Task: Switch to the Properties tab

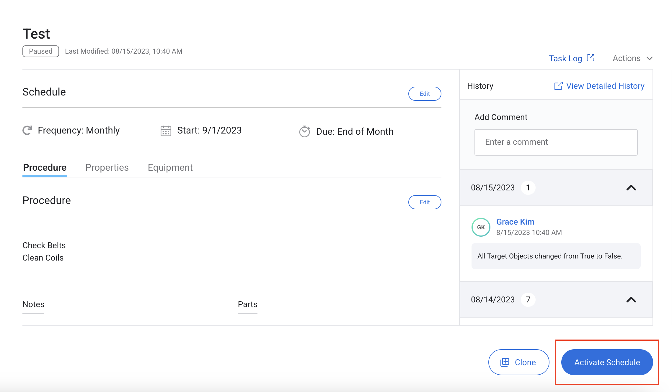Action: click(x=107, y=167)
